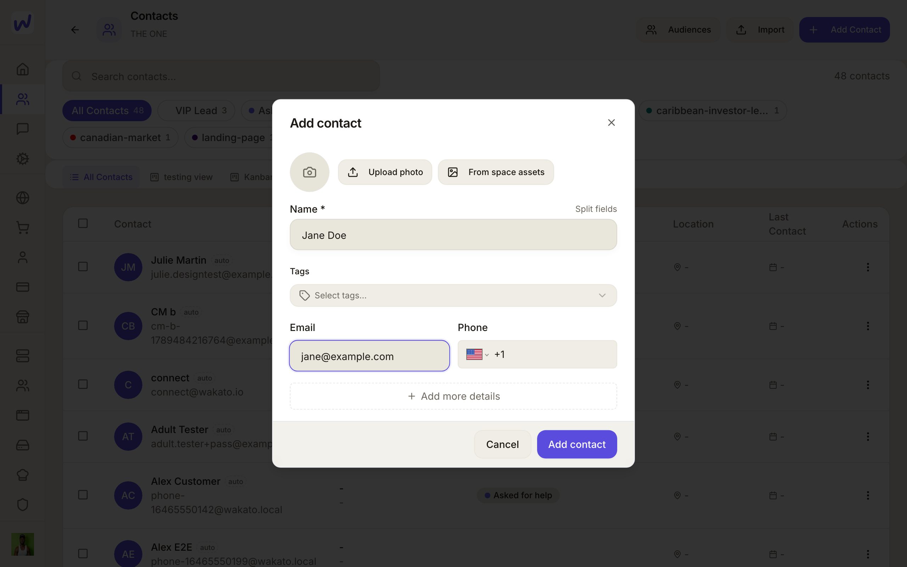Open the phone country flag selector
This screenshot has height=567, width=907.
477,354
